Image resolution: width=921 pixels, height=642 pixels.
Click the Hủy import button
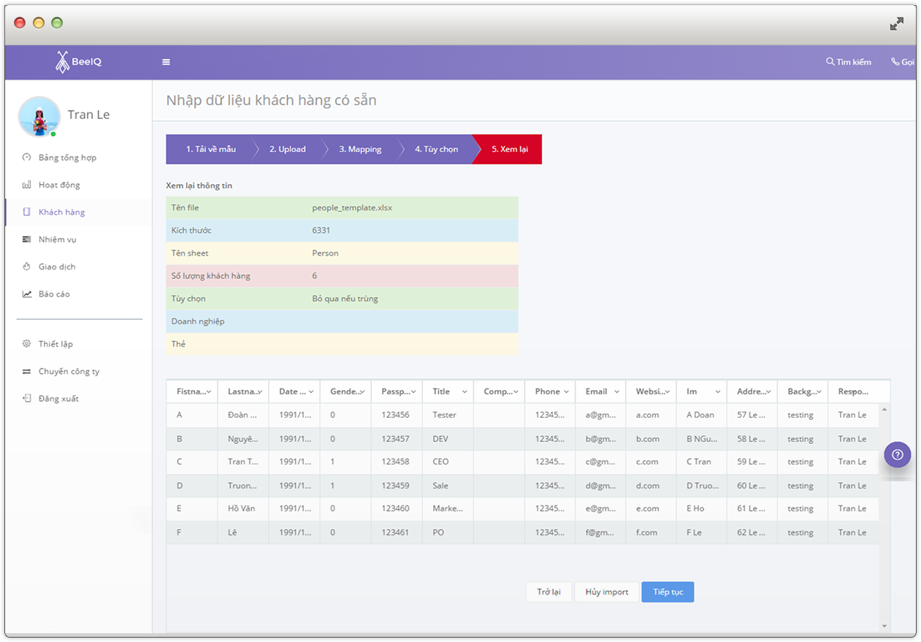(x=606, y=592)
